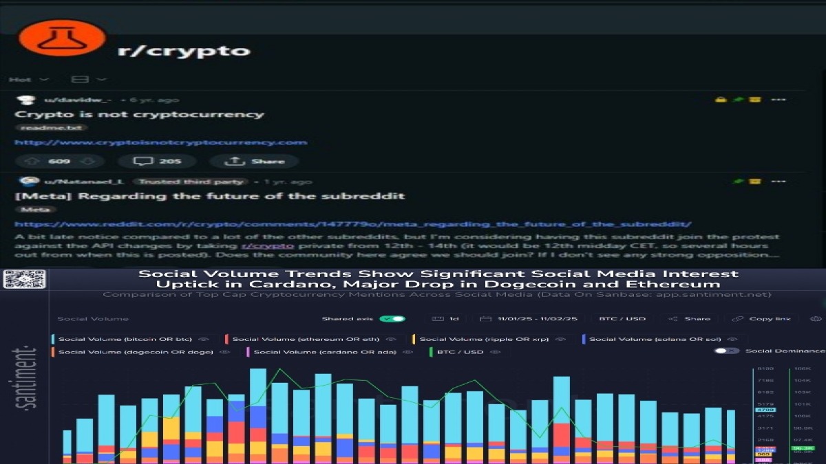Click the green pin icon on Natanael_L post

(739, 181)
